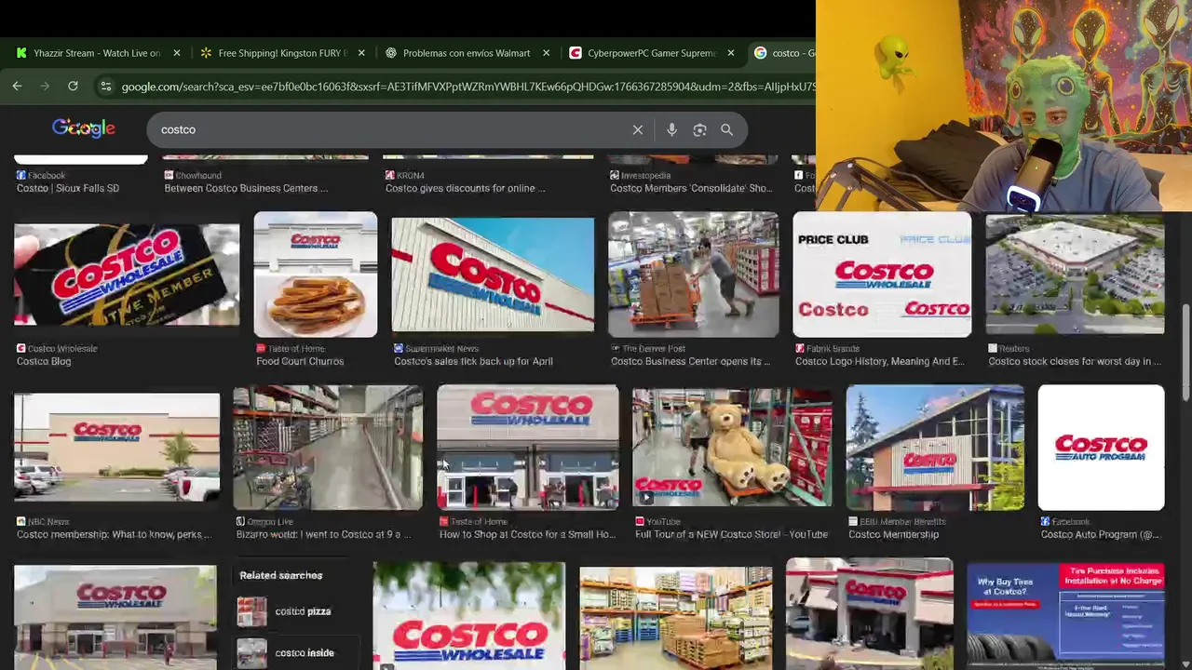Click Costco stock closes for worst day link
The image size is (1192, 670).
pos(1075,361)
